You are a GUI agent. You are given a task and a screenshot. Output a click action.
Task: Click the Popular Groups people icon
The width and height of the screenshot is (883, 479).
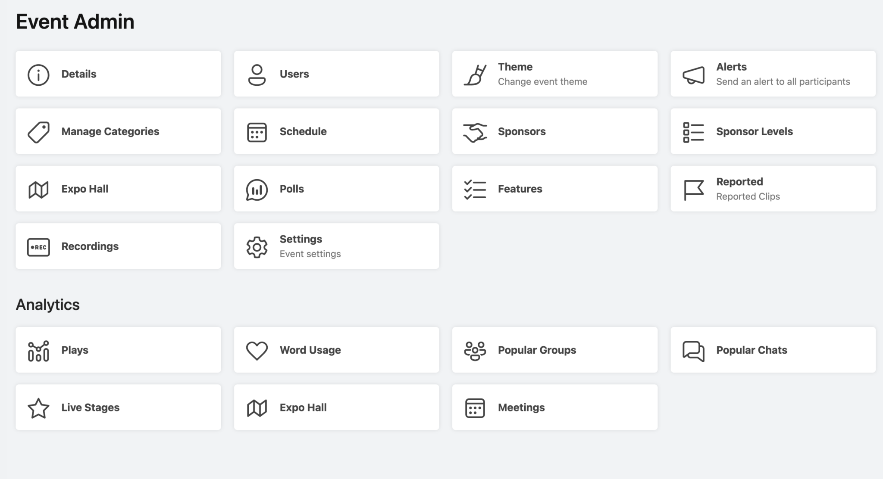[476, 350]
